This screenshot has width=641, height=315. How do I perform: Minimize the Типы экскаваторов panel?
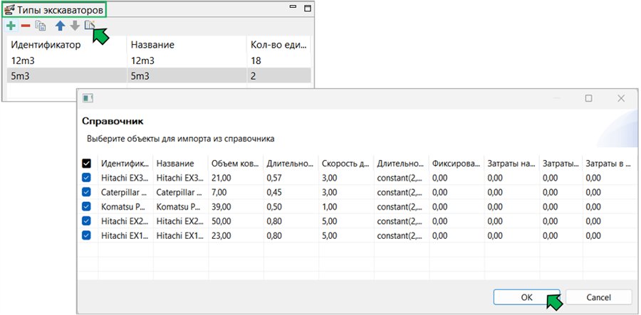pyautogui.click(x=293, y=7)
